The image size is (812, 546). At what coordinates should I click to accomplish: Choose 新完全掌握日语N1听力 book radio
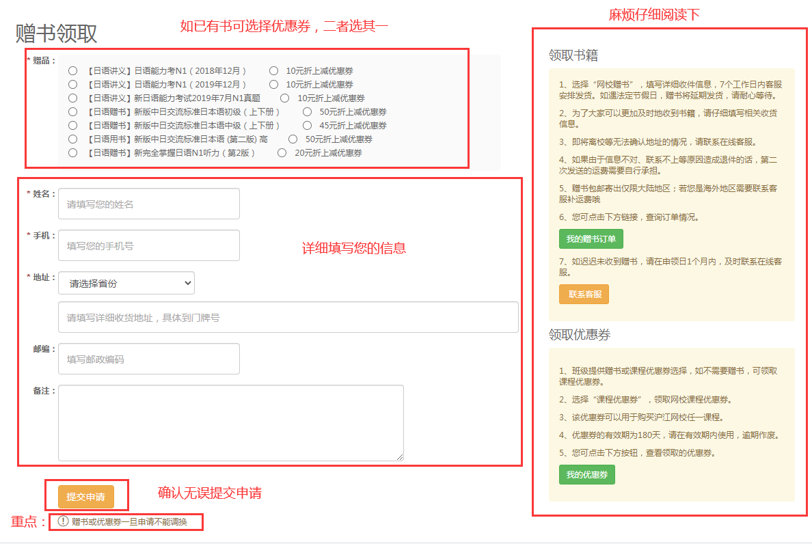(72, 152)
